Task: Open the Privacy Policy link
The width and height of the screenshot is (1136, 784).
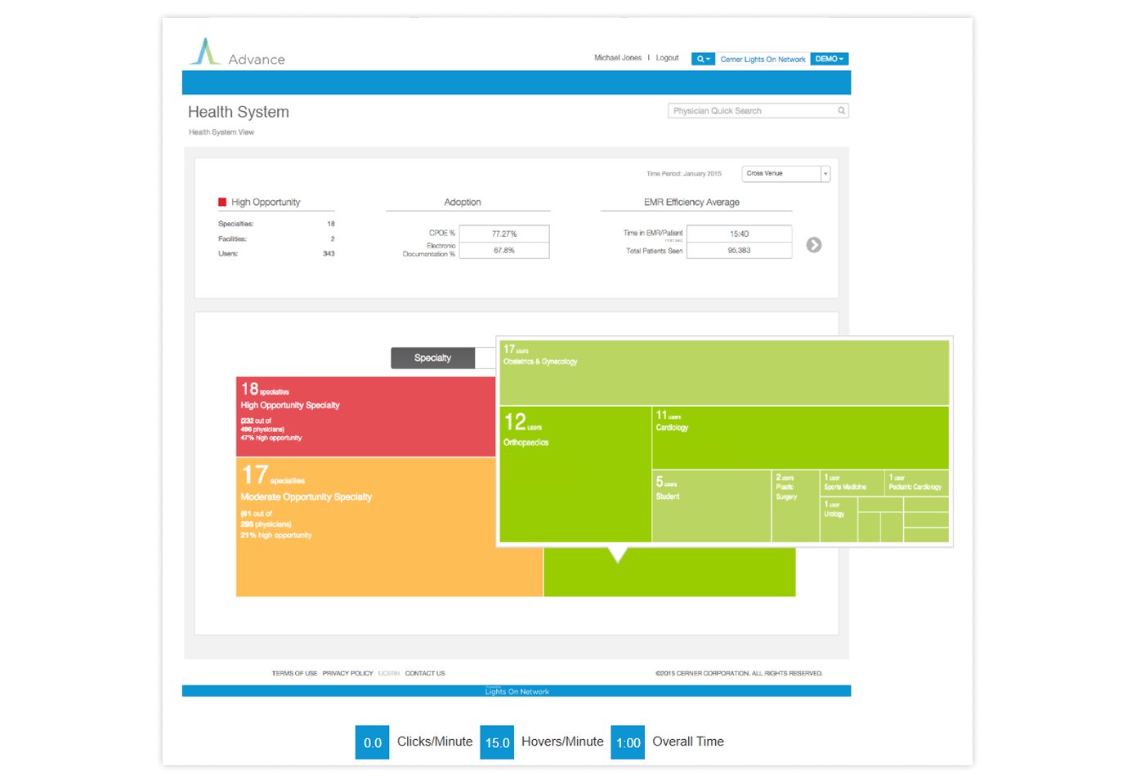Action: click(347, 673)
